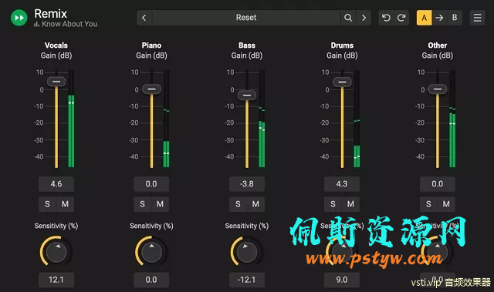
Task: Click the Other channel level meter
Action: click(452, 119)
